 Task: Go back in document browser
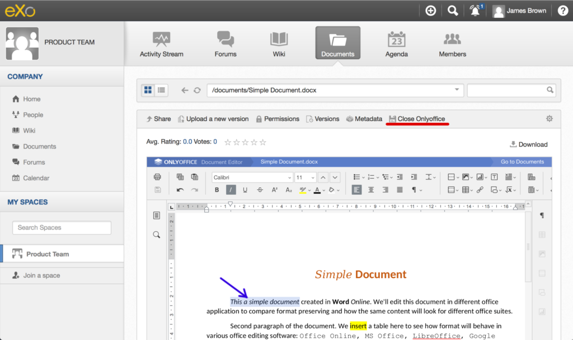click(185, 90)
